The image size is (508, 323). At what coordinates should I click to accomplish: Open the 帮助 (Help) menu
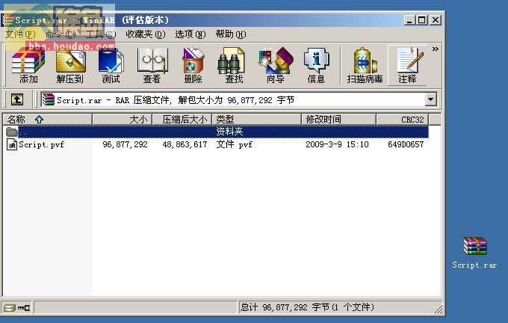pos(231,34)
